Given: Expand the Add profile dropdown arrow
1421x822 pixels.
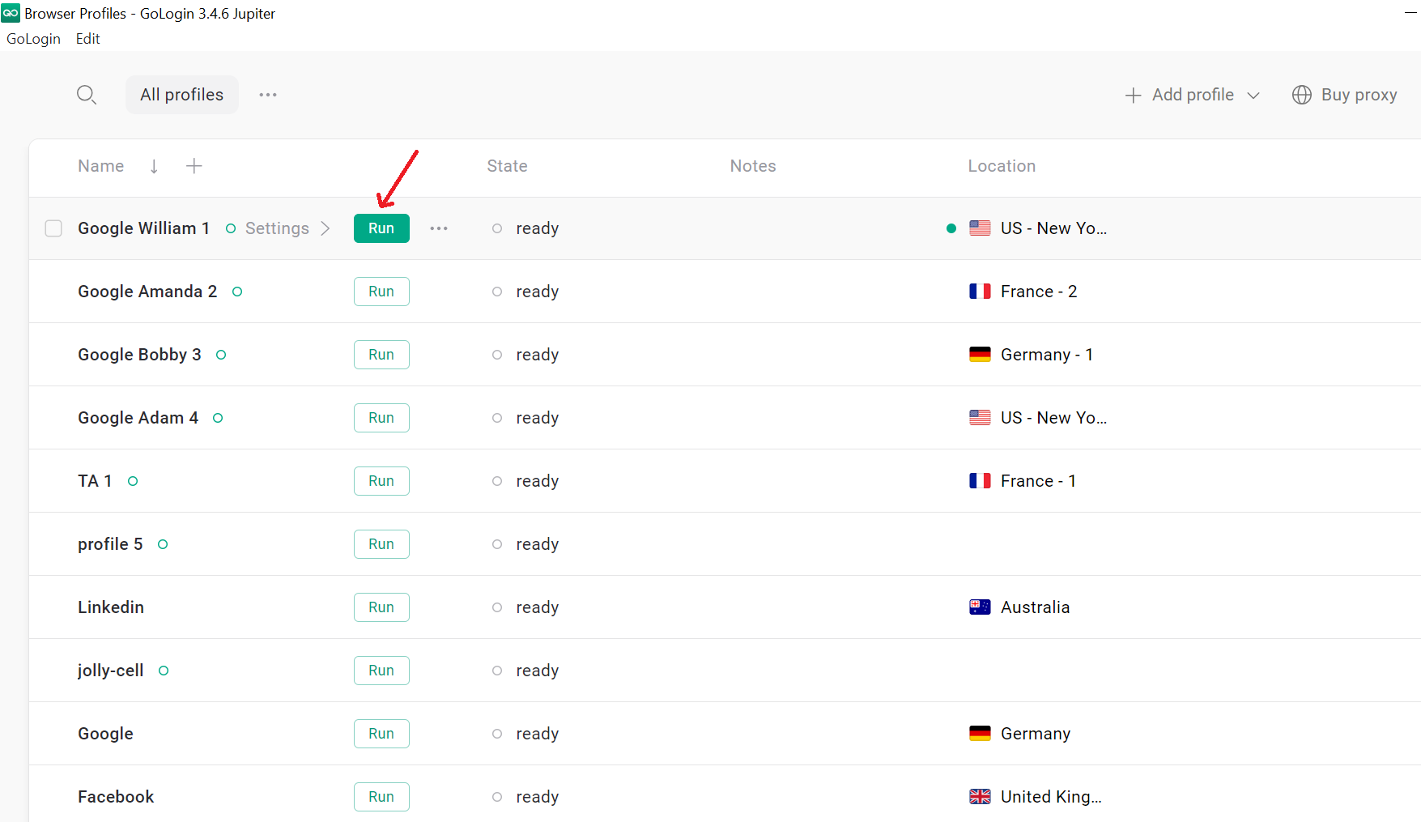Looking at the screenshot, I should [1253, 96].
